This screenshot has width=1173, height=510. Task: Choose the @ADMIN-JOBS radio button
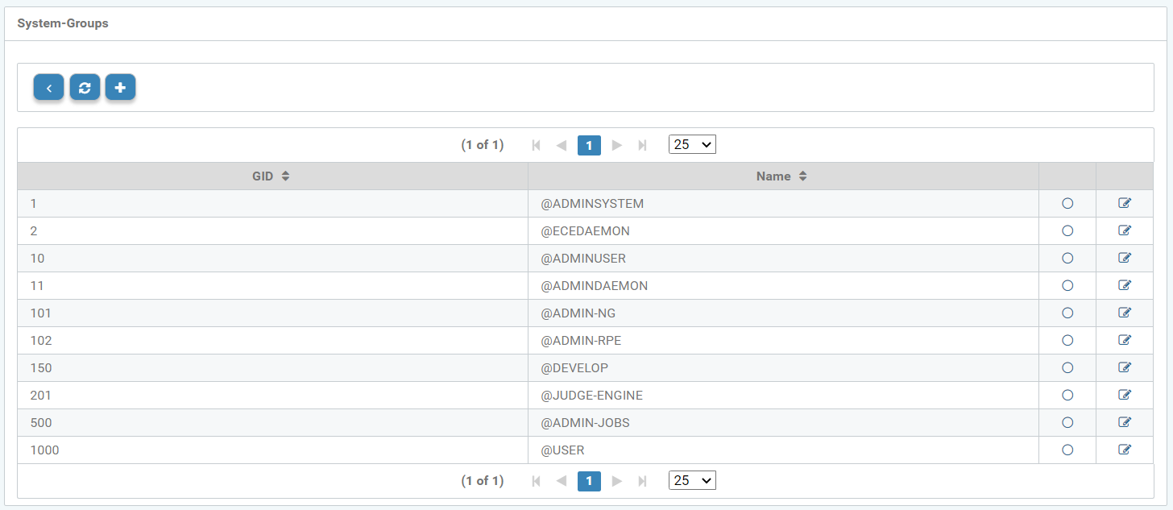pos(1067,423)
